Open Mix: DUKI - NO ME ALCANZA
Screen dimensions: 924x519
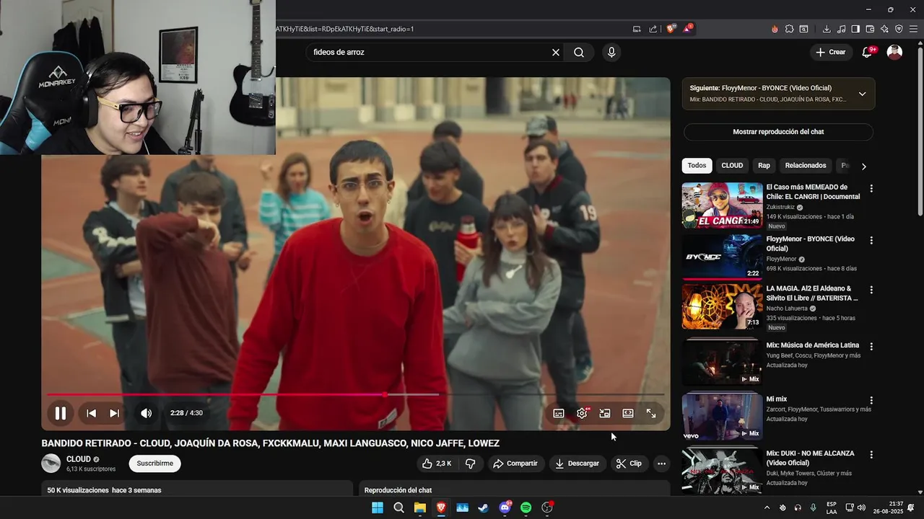[x=723, y=470]
